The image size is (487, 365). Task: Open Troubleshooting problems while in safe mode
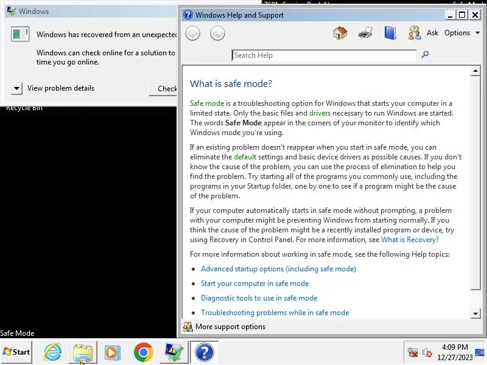click(275, 313)
